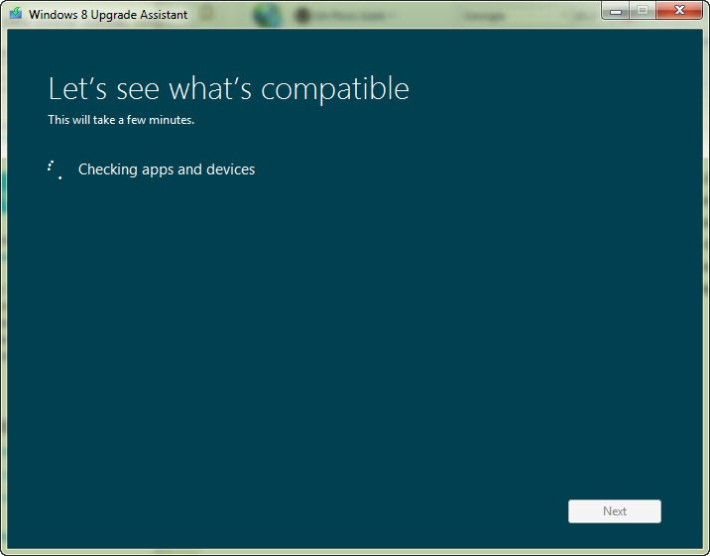Click the "Windows 8 Upgrade Assistant" title text

click(x=108, y=15)
